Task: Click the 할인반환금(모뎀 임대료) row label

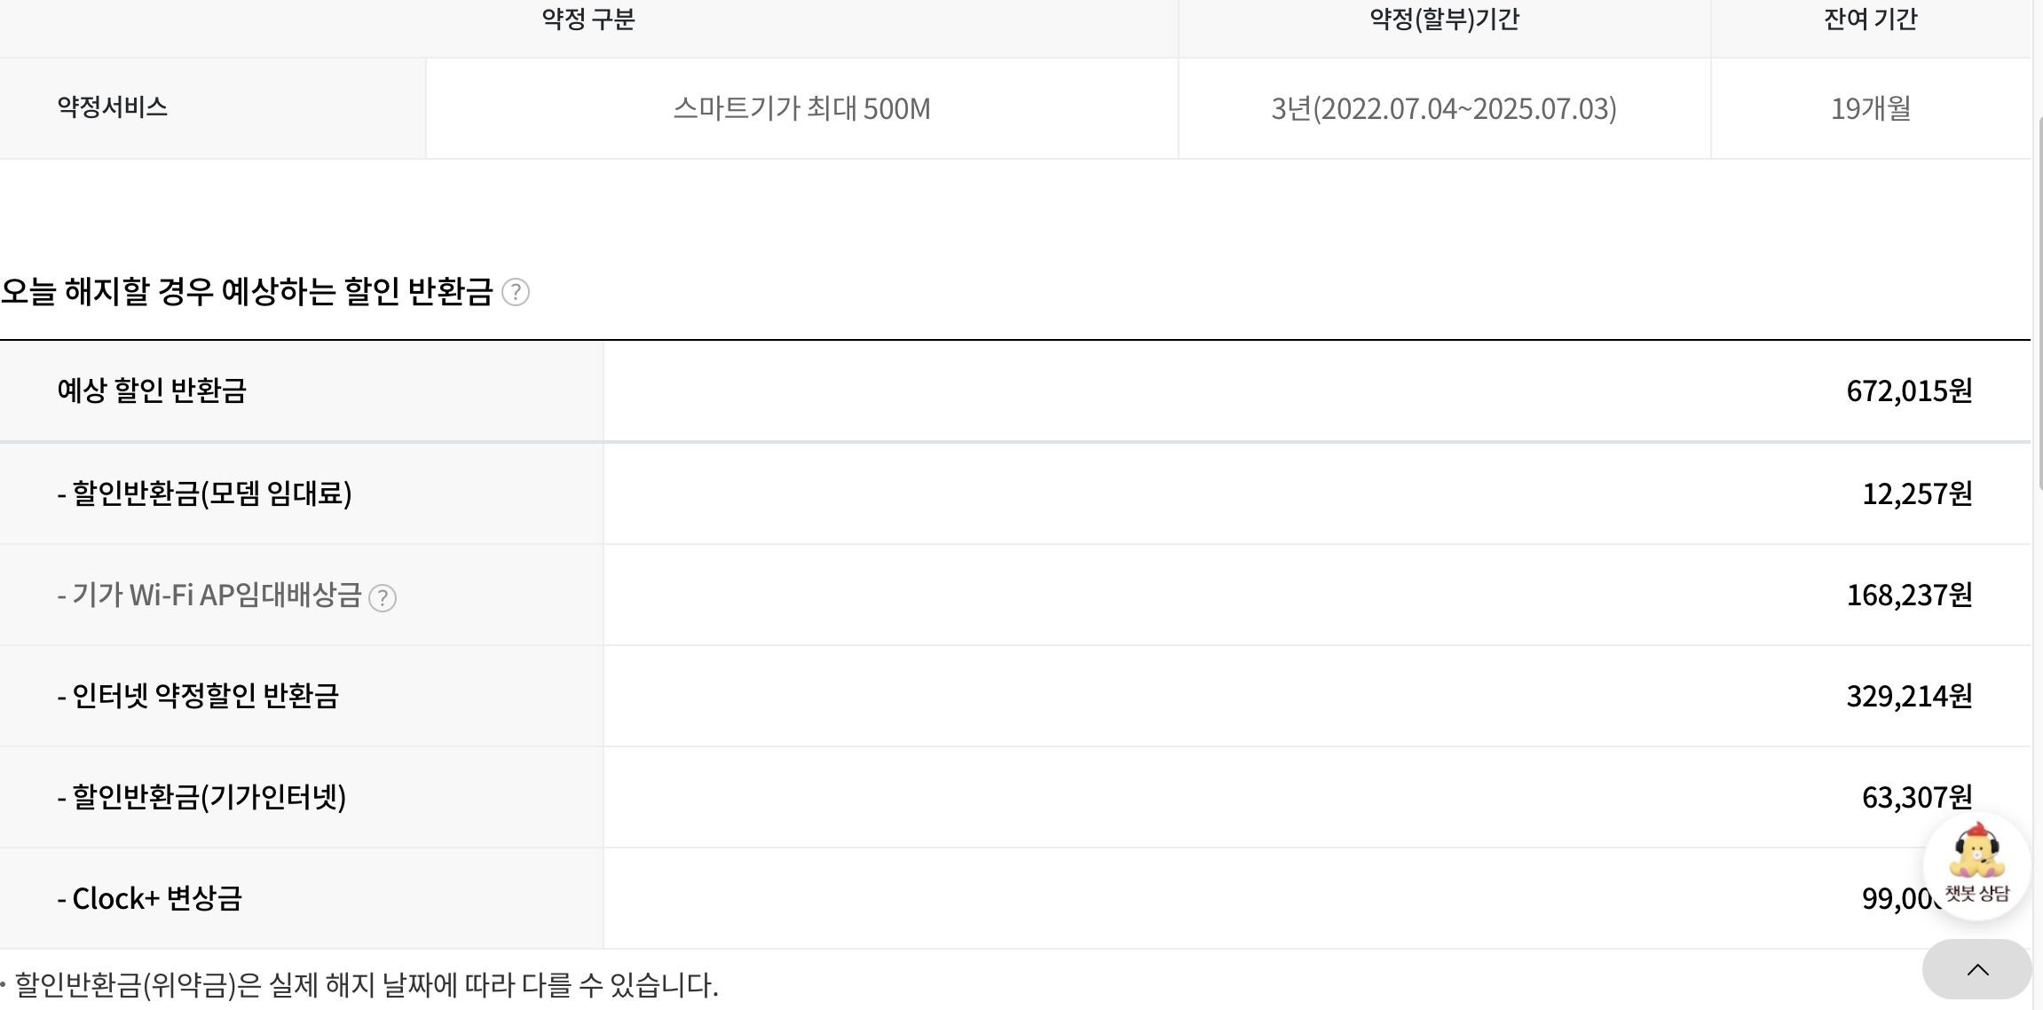Action: [204, 493]
